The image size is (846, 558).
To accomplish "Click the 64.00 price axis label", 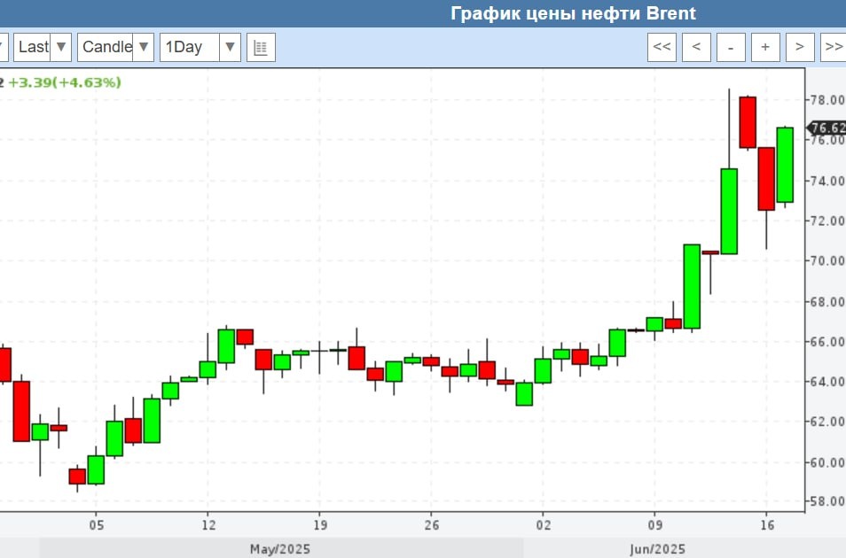I will click(829, 382).
